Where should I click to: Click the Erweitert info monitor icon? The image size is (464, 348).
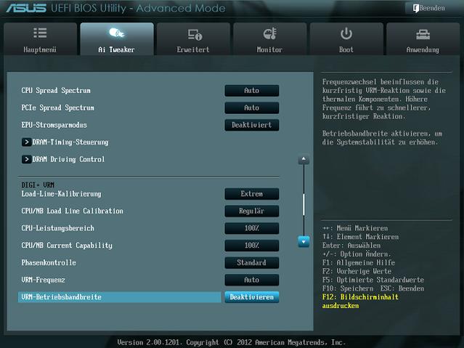tap(195, 34)
